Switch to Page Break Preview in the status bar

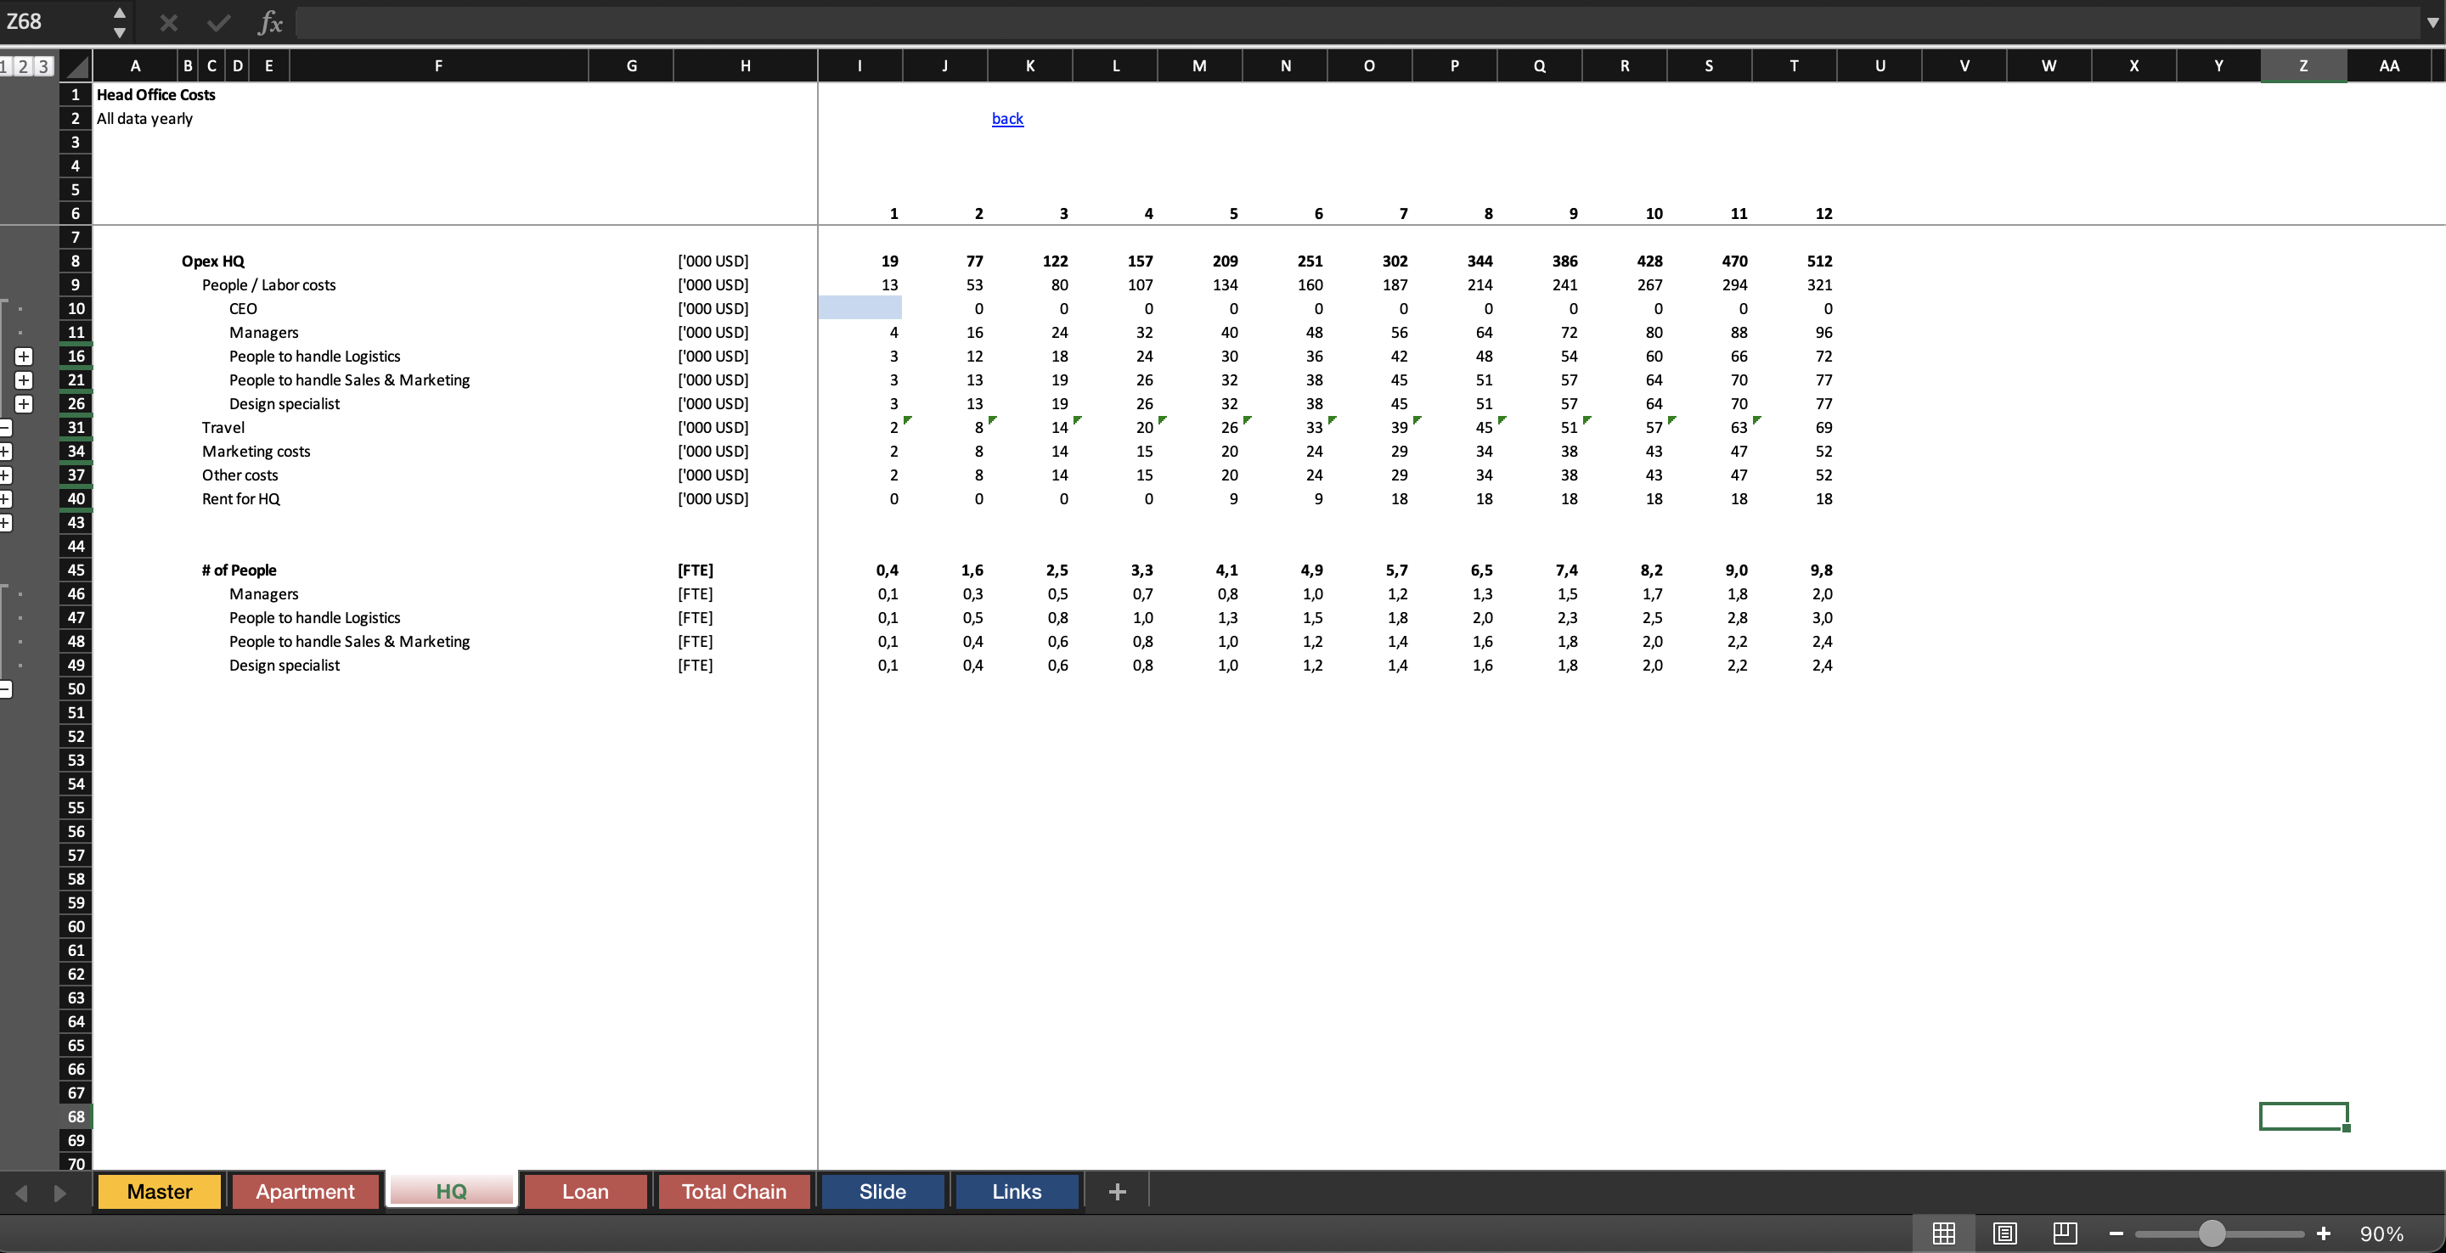(2065, 1233)
